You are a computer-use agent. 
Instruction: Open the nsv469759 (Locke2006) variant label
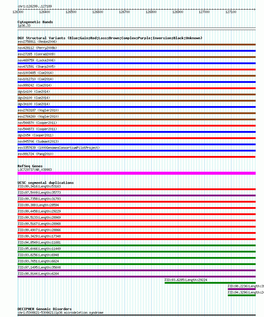[36, 60]
